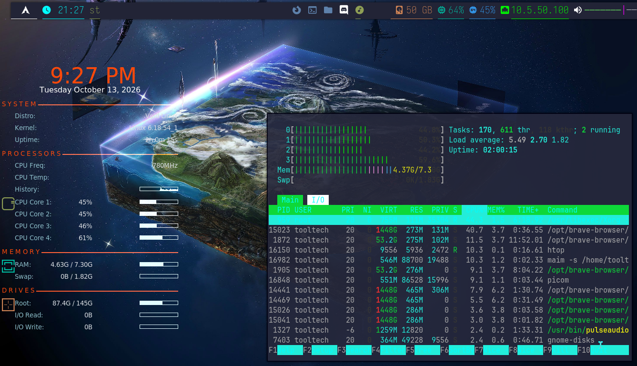
Task: Select the pulseaudio process row
Action: pos(449,330)
